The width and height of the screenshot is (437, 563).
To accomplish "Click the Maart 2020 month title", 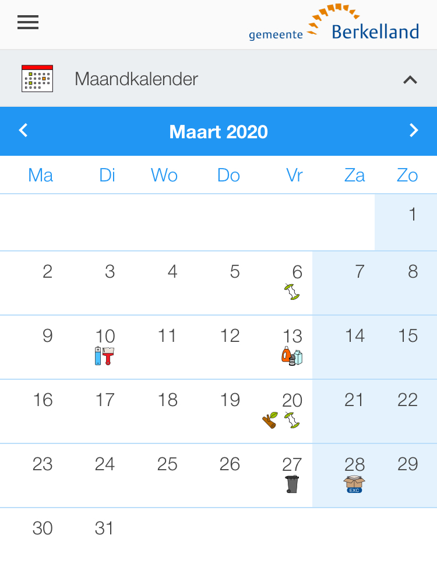I will 218,132.
